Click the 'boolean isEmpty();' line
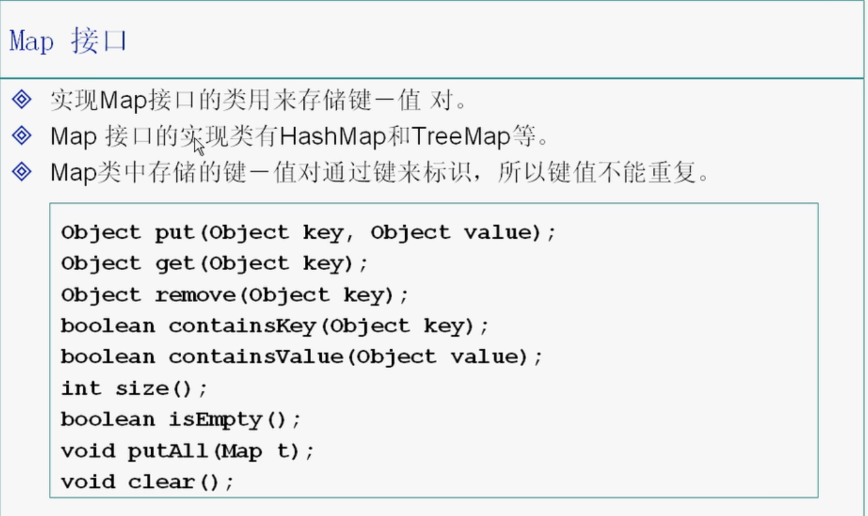Screen dimensions: 868x516 click(181, 419)
